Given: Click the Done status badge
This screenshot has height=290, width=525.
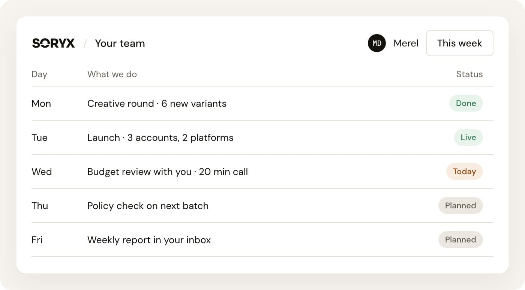Looking at the screenshot, I should (466, 103).
